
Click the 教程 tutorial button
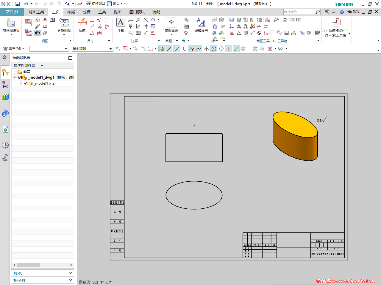point(354,12)
